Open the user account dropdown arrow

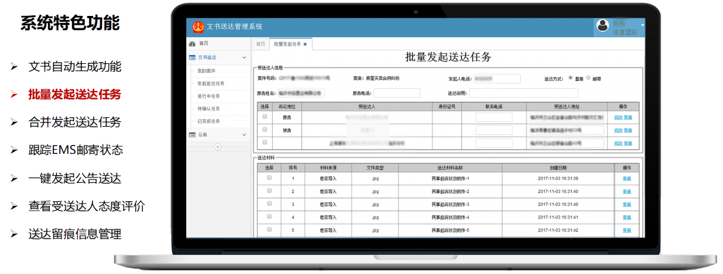[642, 27]
